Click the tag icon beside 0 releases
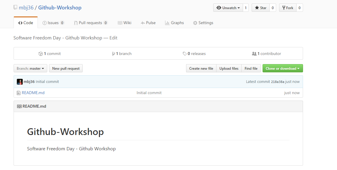 (185, 54)
